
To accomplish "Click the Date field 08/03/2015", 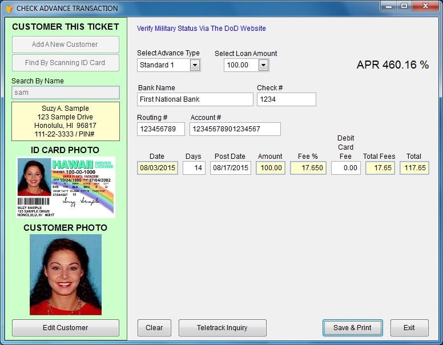I will (158, 168).
